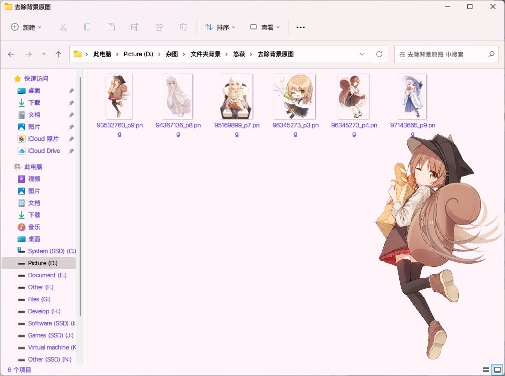Viewport: 505px width, 376px height.
Task: Expand chevron after 文件夹背景 in breadcrumb
Action: pyautogui.click(x=226, y=54)
